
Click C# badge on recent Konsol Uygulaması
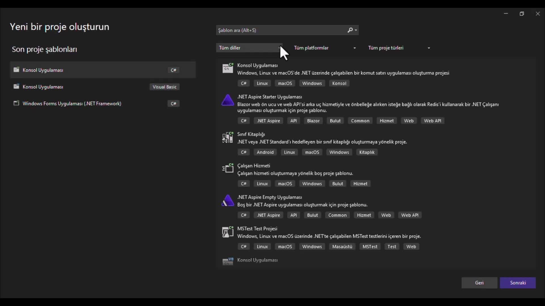(173, 70)
